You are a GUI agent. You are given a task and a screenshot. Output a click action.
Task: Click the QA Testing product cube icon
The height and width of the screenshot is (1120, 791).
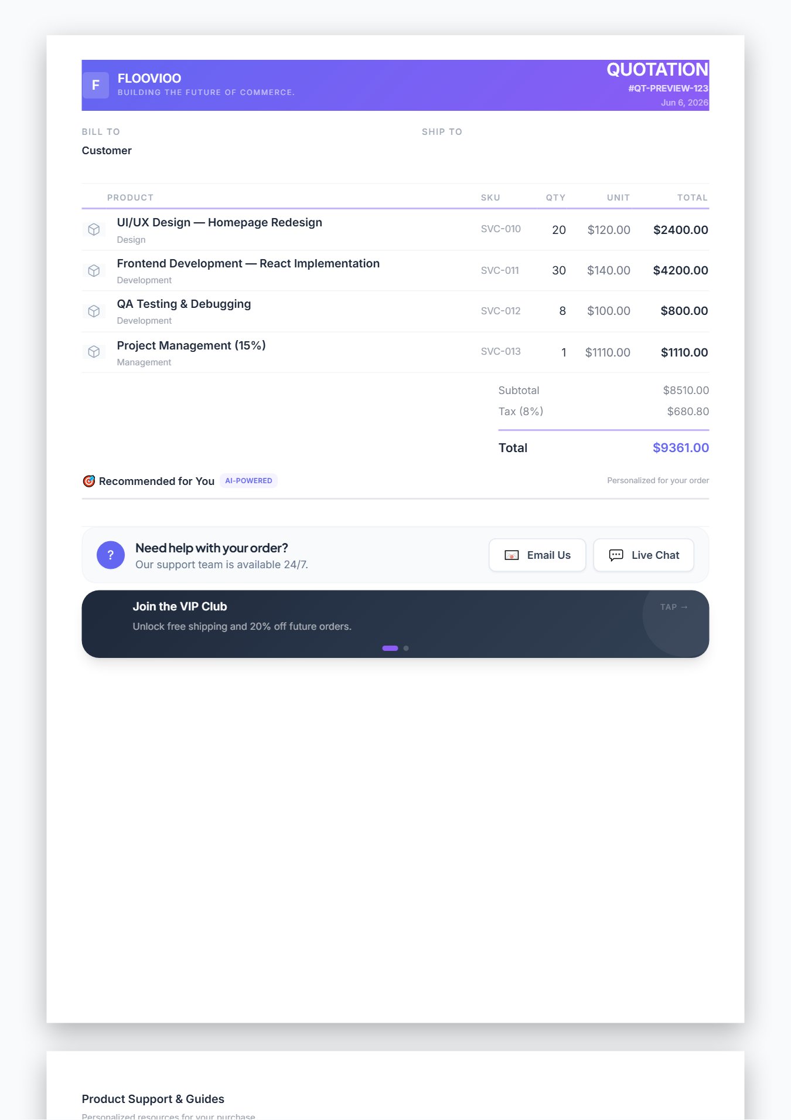[94, 311]
